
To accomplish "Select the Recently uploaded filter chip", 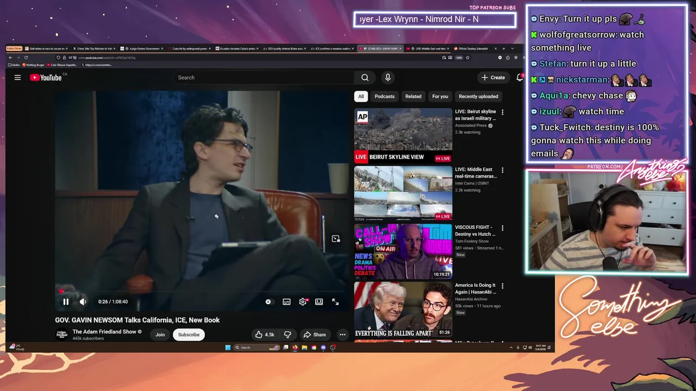I will (x=478, y=97).
